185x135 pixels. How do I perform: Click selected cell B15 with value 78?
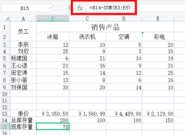(53, 127)
